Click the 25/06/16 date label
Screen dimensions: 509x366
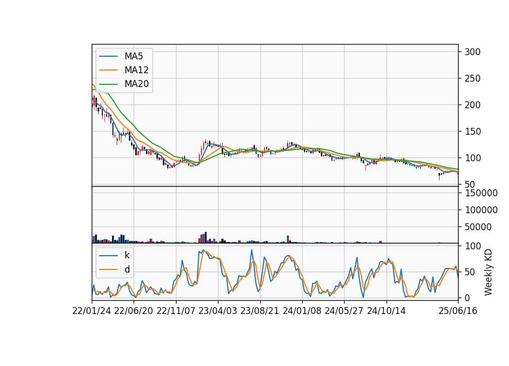point(458,311)
